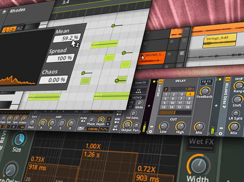Select delay step 10
Image resolution: width=244 pixels, height=182 pixels.
point(172,103)
